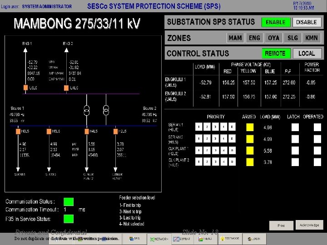Click the Serian 2 load value 4.99
This screenshot has width=327, height=245.
(x=268, y=139)
